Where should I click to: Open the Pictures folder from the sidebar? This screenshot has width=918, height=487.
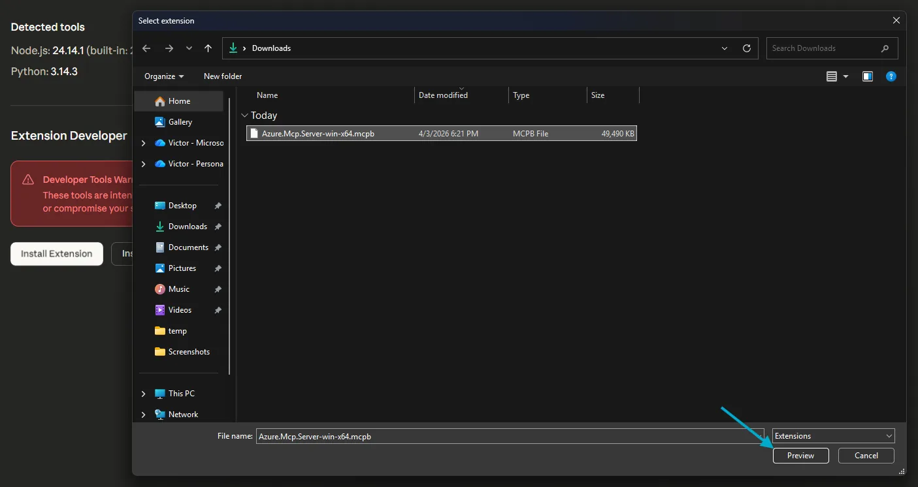pos(182,268)
